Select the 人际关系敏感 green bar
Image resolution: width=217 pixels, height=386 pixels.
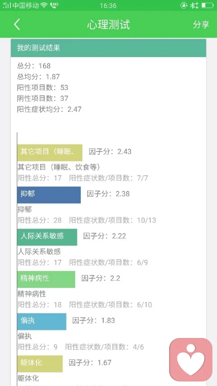(x=47, y=237)
